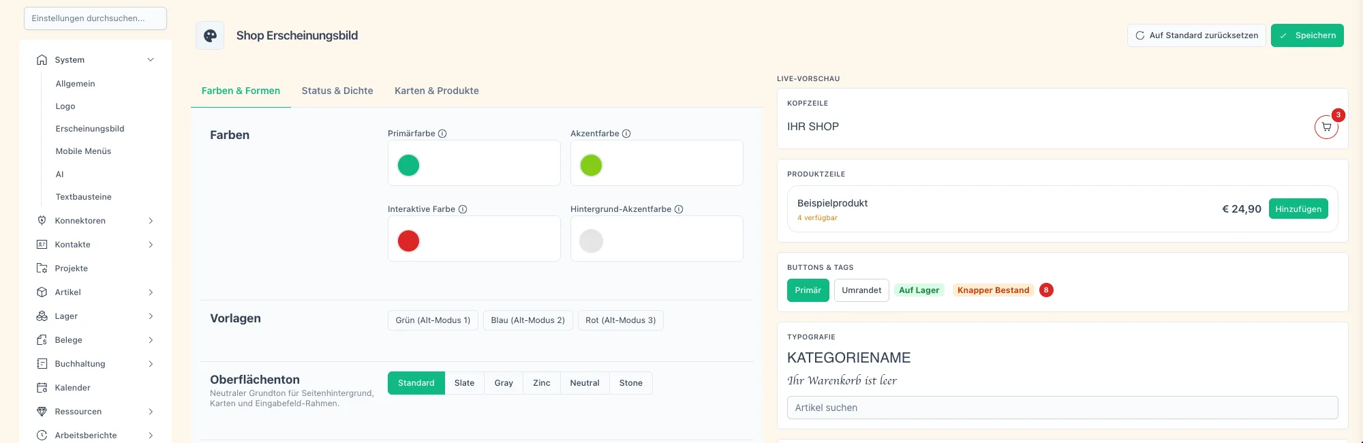Image resolution: width=1363 pixels, height=443 pixels.
Task: Click the Umrandet preview button
Action: (x=861, y=290)
